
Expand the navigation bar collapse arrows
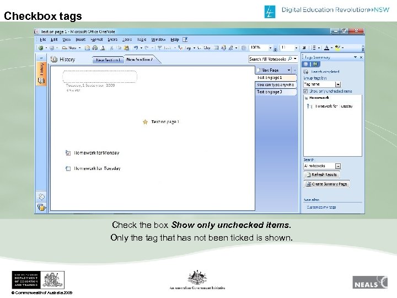(x=41, y=58)
